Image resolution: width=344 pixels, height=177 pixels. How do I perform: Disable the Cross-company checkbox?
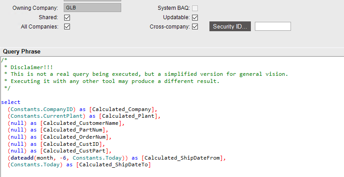coord(195,27)
